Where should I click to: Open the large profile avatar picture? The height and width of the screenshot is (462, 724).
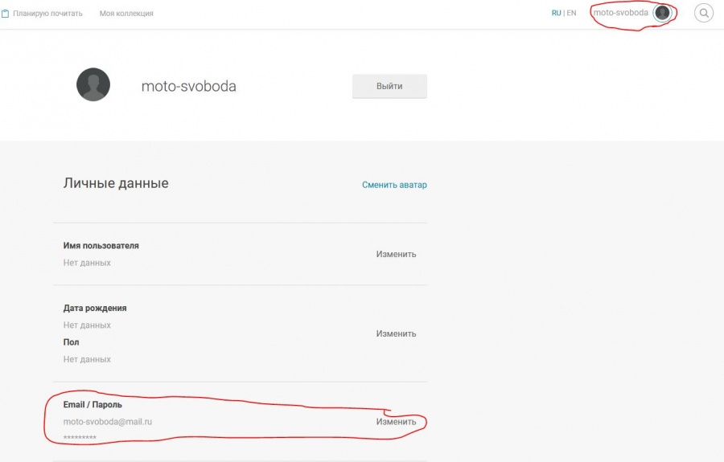[x=93, y=85]
